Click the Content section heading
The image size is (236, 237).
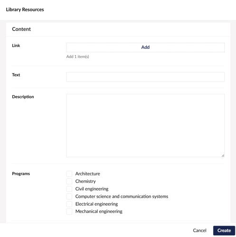21,29
